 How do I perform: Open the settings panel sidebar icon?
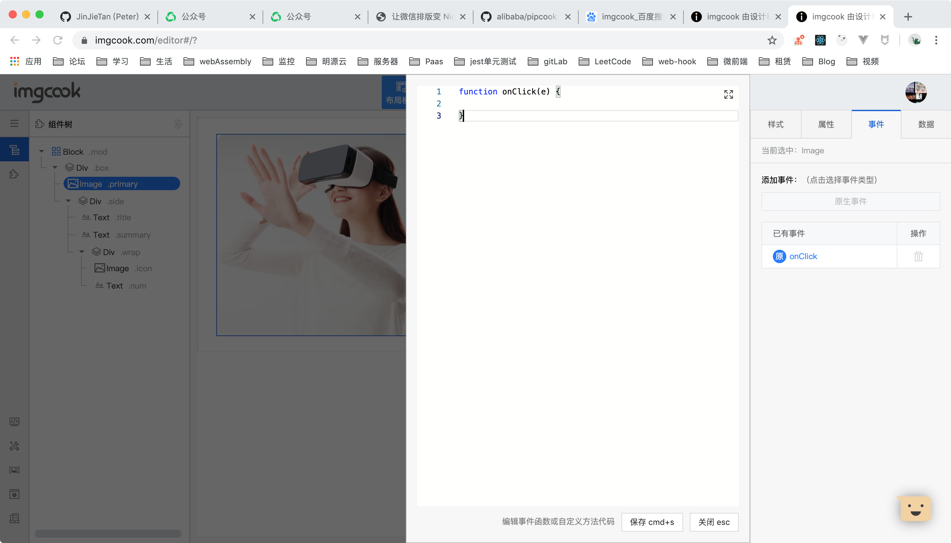pos(14,494)
